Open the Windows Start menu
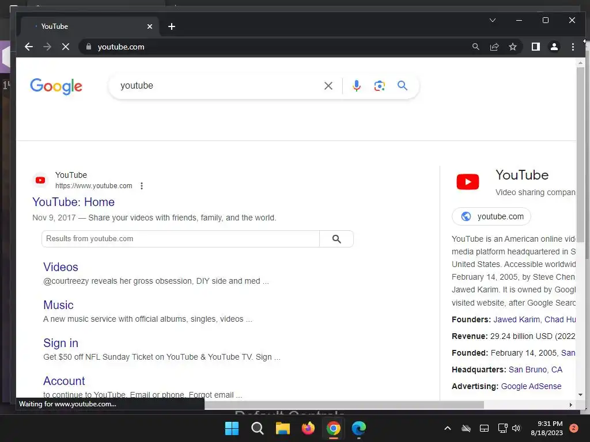 [x=232, y=428]
